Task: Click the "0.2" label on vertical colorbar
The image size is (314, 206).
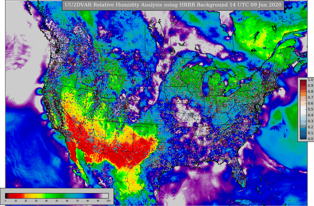Action: 310,127
